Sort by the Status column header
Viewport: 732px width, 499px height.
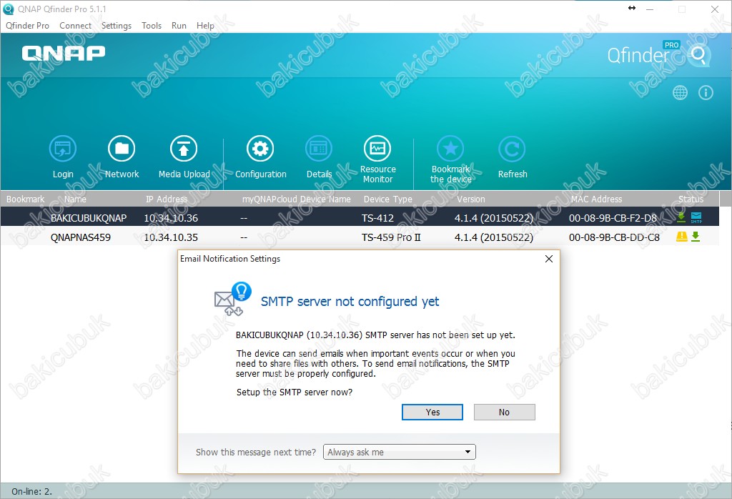pos(691,199)
